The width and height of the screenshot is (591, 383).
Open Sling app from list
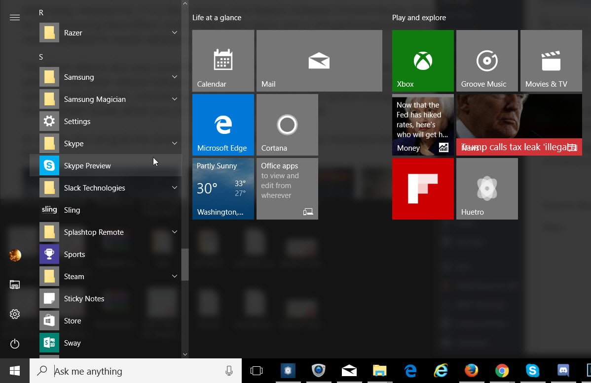pyautogui.click(x=106, y=210)
